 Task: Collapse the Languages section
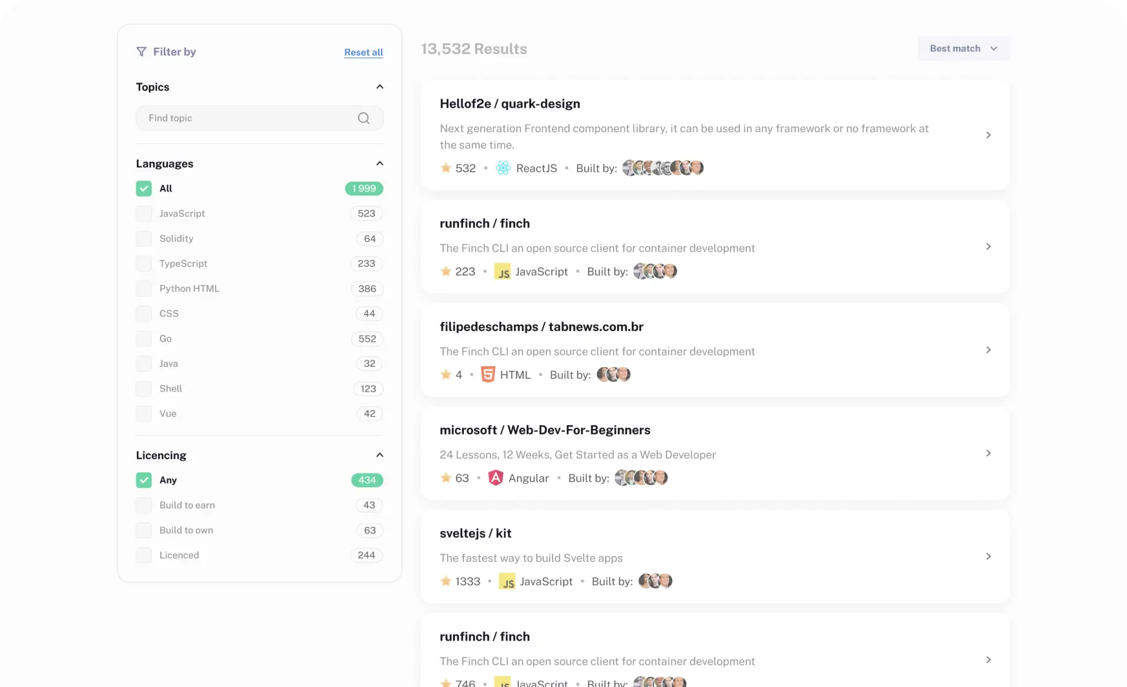380,164
